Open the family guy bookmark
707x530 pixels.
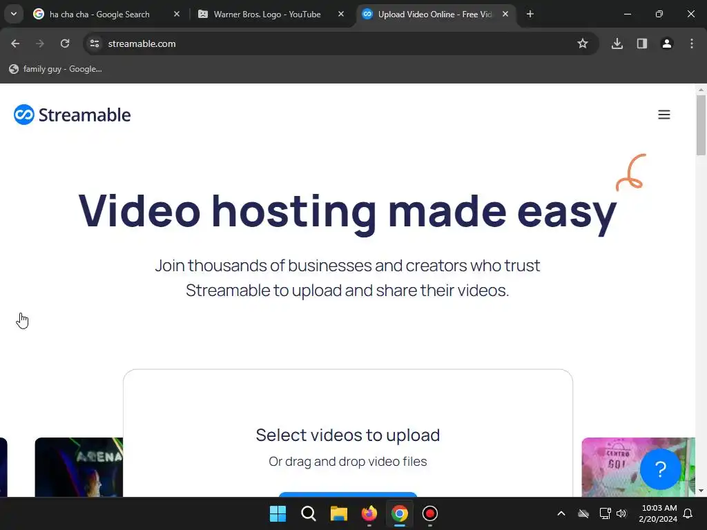[x=56, y=69]
